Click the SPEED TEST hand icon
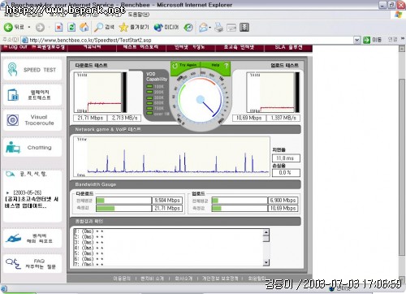This screenshot has height=294, width=406. pyautogui.click(x=12, y=69)
